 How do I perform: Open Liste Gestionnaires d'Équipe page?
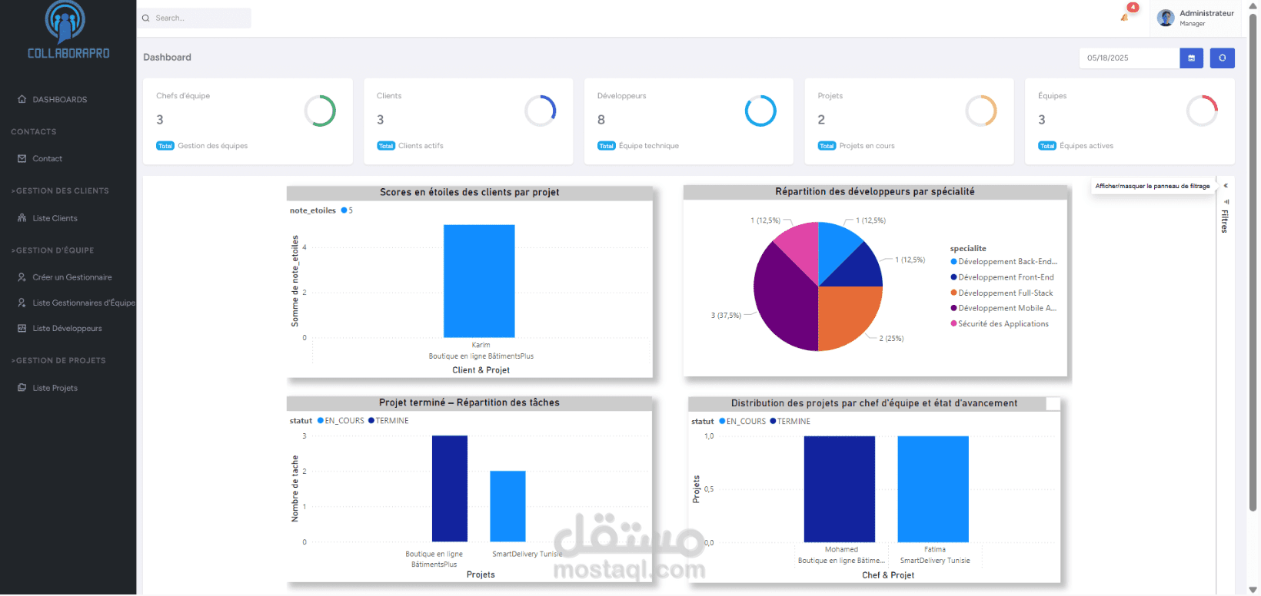click(x=84, y=303)
